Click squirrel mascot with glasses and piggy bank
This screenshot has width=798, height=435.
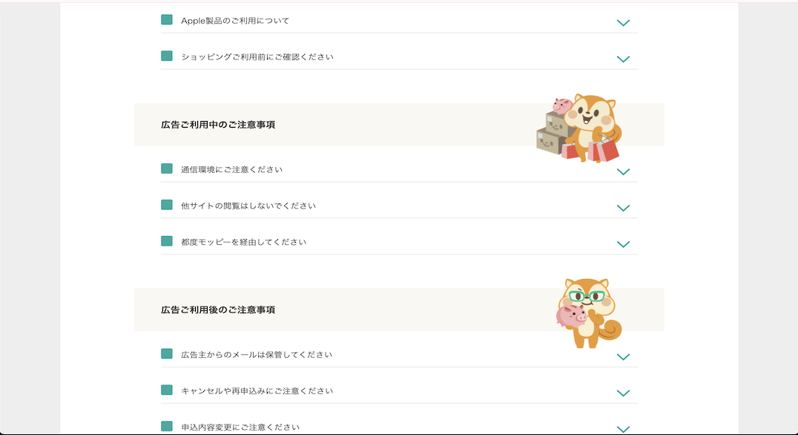pyautogui.click(x=589, y=313)
